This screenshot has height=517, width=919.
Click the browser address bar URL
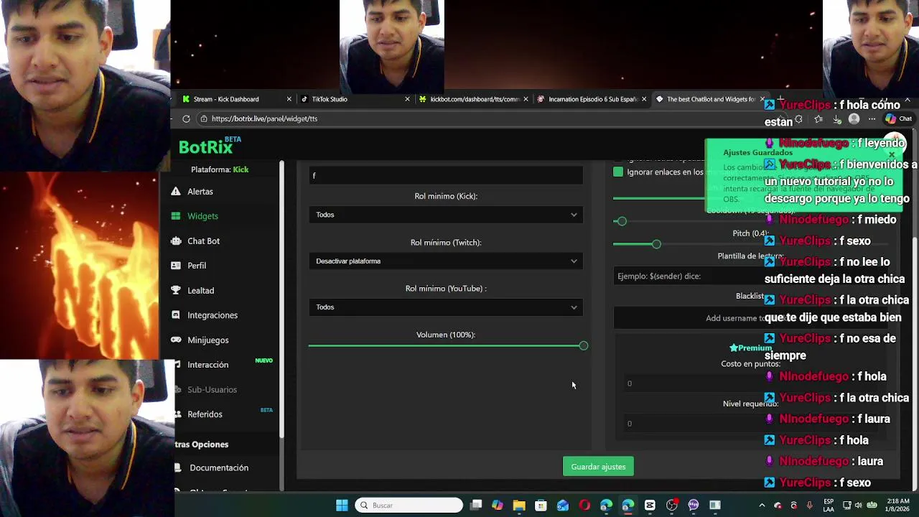point(264,119)
